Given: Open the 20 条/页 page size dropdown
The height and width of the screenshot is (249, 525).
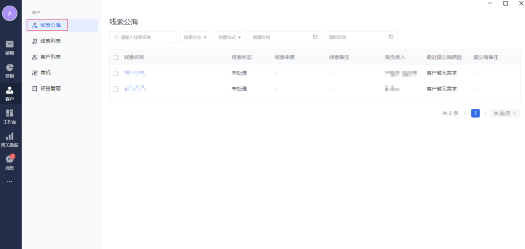Looking at the screenshot, I should point(505,113).
